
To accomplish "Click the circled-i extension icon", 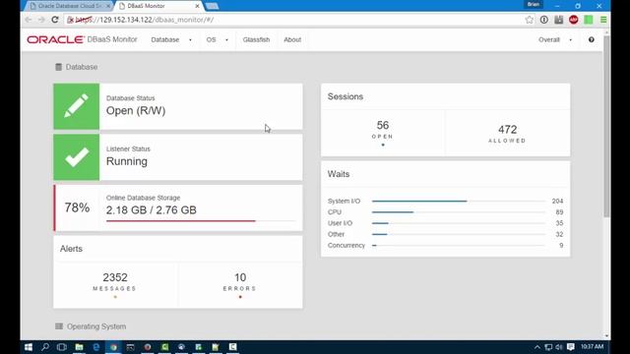I will click(x=544, y=20).
